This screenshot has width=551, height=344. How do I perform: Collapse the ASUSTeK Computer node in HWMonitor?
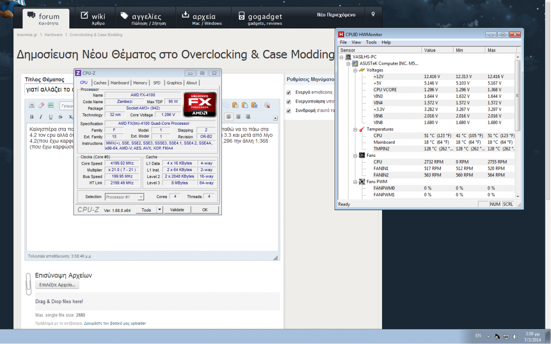pyautogui.click(x=349, y=63)
